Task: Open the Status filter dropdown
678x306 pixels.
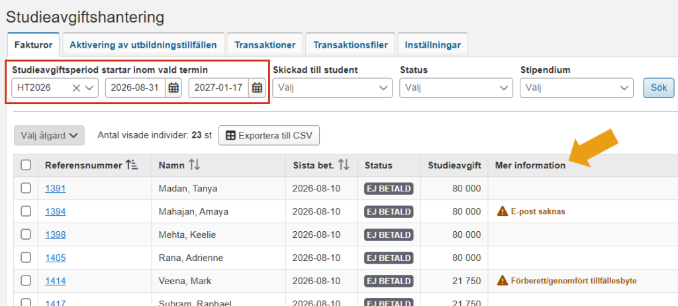Action: (456, 88)
